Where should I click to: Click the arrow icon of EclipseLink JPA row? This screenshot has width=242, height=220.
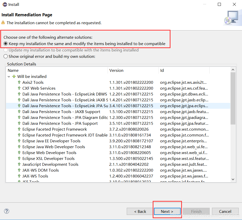click(19, 106)
